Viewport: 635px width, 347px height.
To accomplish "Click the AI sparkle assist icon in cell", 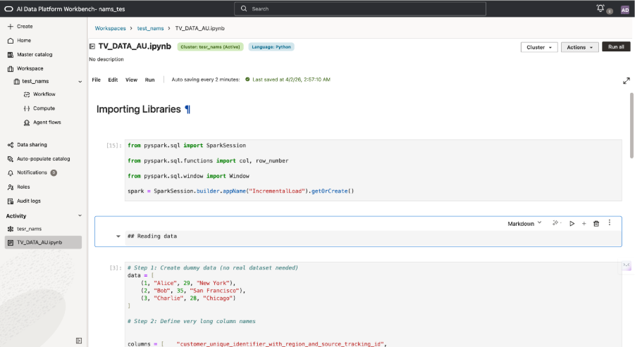I will coord(556,223).
